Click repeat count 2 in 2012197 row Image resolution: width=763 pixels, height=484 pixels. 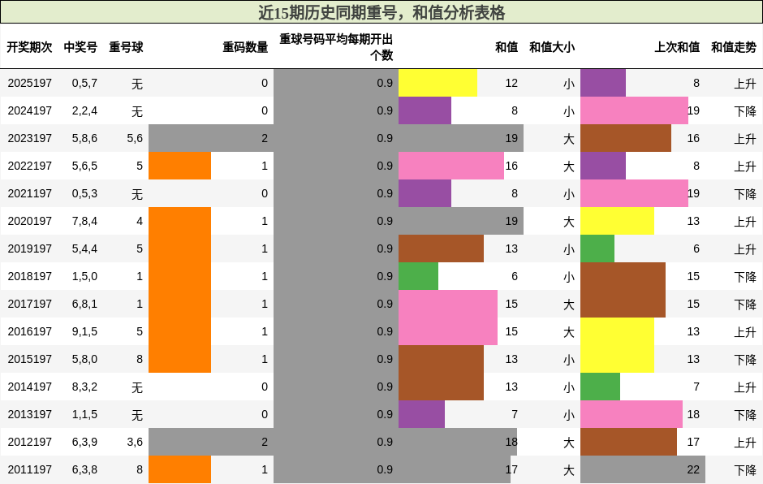[265, 442]
